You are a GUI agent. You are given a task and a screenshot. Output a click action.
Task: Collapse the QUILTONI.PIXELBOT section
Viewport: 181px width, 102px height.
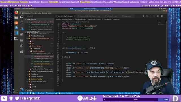pyautogui.click(x=39, y=32)
